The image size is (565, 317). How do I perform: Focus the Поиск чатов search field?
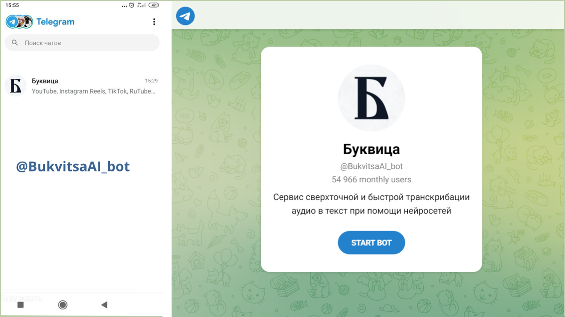pyautogui.click(x=82, y=43)
